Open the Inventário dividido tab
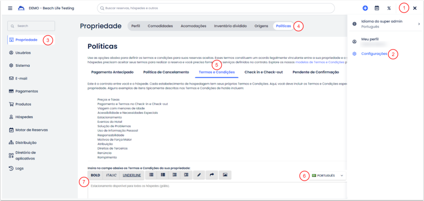This screenshot has width=424, height=201. click(x=231, y=26)
